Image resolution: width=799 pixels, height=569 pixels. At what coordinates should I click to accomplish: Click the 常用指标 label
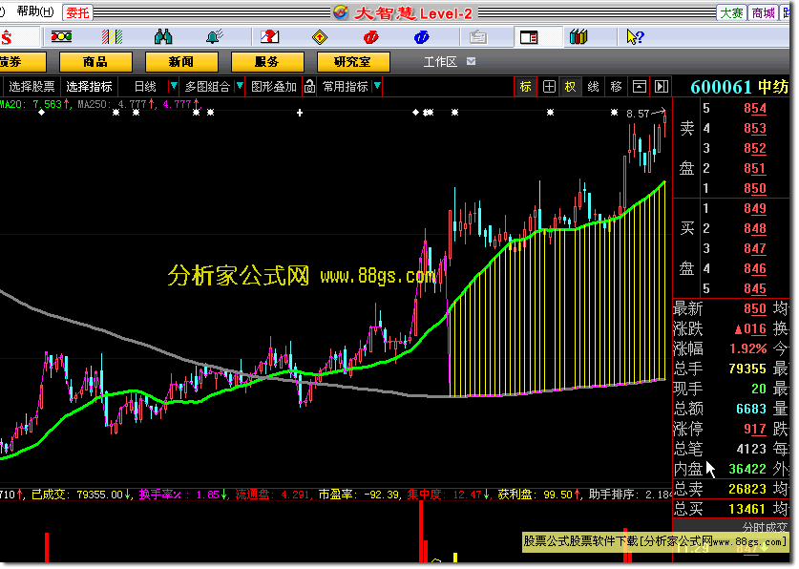(x=345, y=87)
